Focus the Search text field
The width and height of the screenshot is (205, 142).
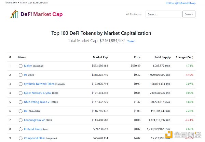click(163, 14)
